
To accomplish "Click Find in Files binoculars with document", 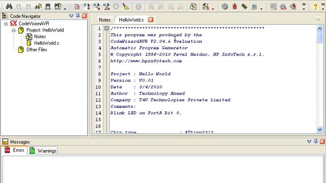I will pos(38,7).
